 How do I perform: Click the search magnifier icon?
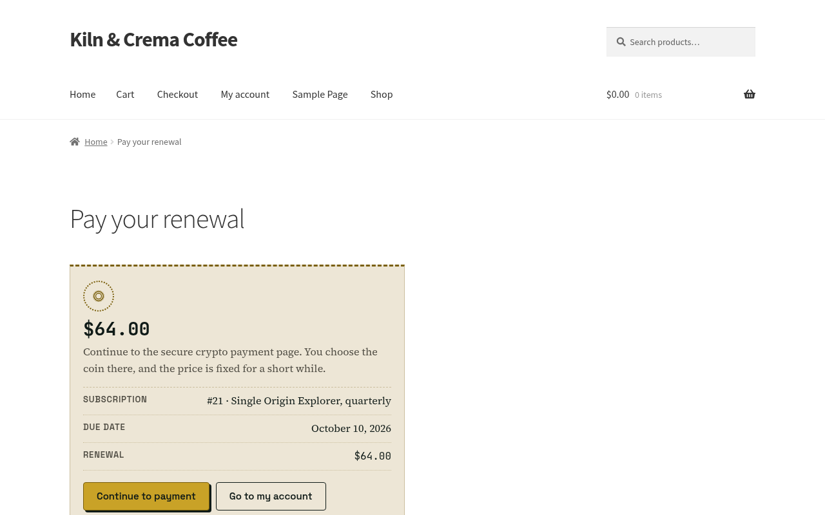pyautogui.click(x=621, y=42)
